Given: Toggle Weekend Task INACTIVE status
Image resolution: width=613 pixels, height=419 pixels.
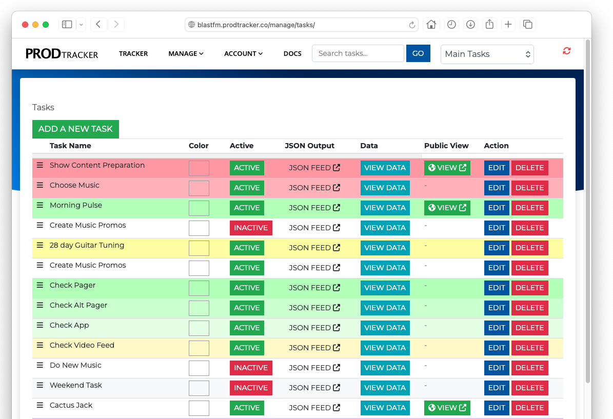Looking at the screenshot, I should point(251,388).
